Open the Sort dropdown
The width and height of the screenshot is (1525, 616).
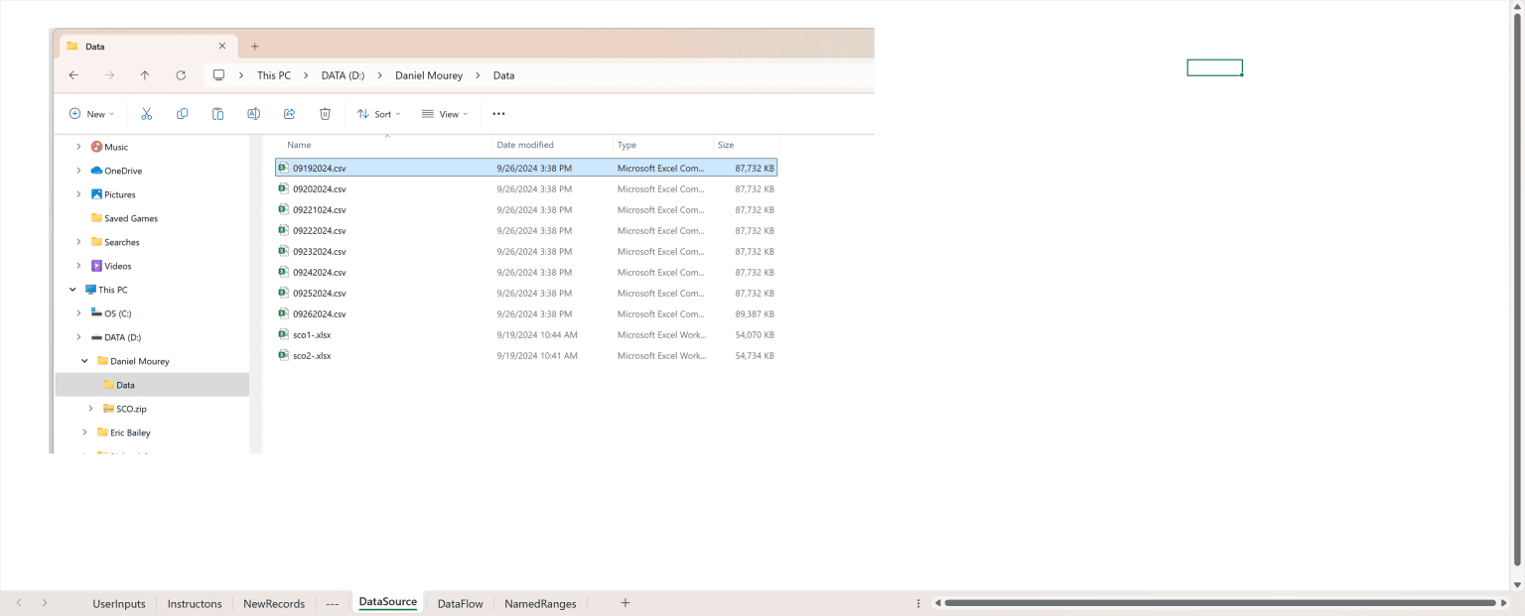(x=378, y=113)
